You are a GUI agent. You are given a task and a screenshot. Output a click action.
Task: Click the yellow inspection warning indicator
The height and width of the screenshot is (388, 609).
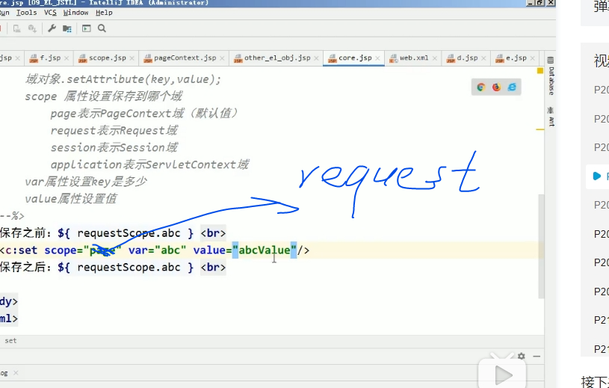(540, 71)
